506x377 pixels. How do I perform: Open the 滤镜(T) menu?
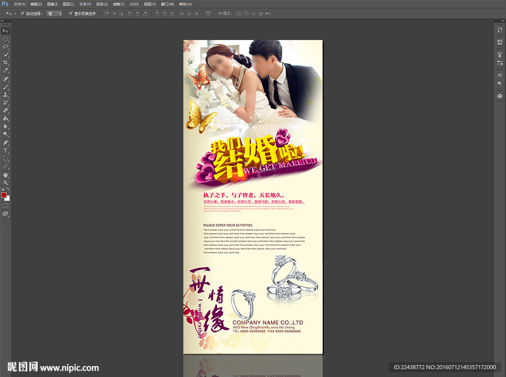tap(118, 4)
